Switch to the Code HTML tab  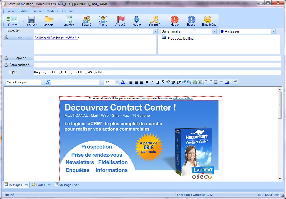point(42,185)
